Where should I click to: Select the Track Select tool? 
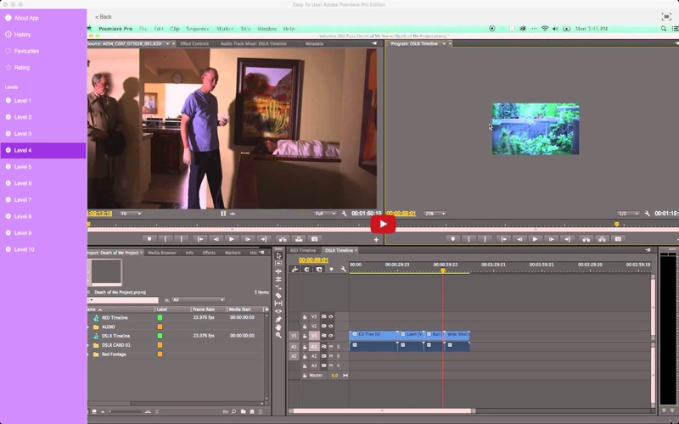278,263
